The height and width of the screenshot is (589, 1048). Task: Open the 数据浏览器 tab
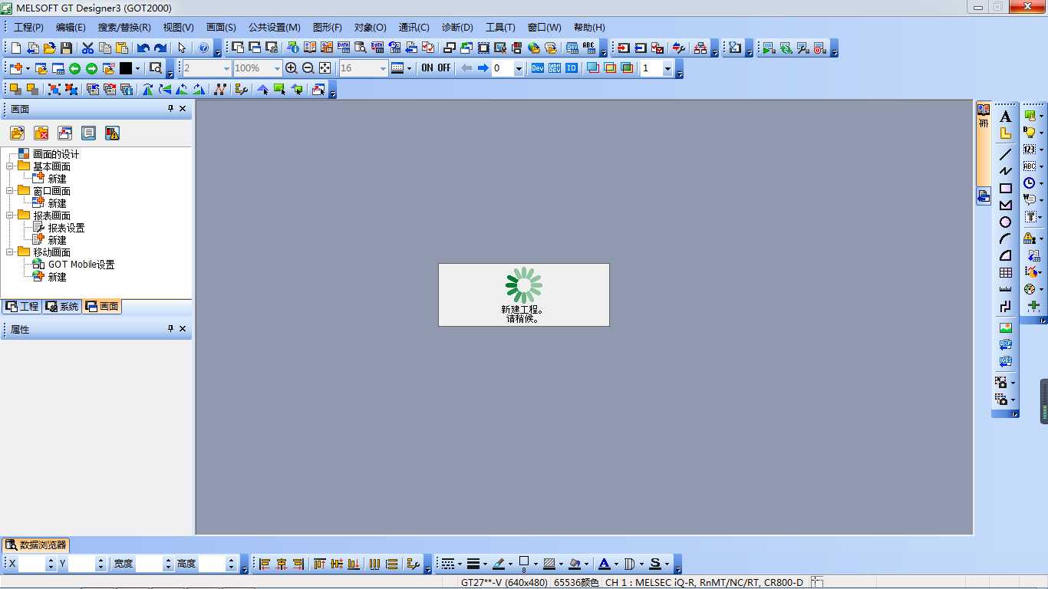[36, 545]
